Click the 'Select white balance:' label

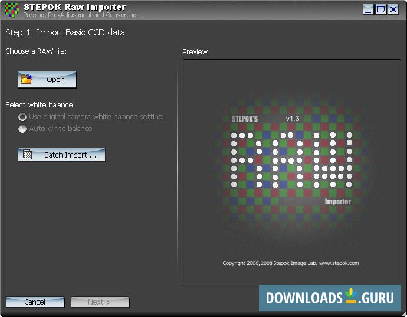(x=40, y=104)
